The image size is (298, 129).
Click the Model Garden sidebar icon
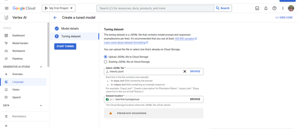point(6,43)
